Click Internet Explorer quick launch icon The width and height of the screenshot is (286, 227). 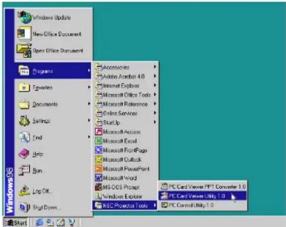40,222
